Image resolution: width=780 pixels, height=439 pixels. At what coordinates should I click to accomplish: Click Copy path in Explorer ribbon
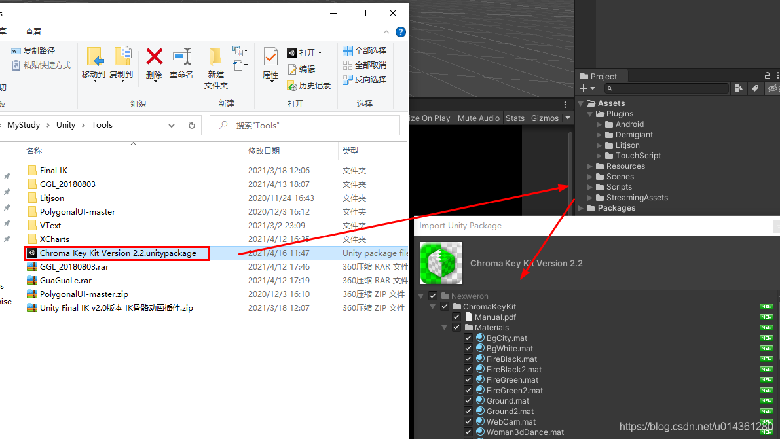click(x=33, y=51)
